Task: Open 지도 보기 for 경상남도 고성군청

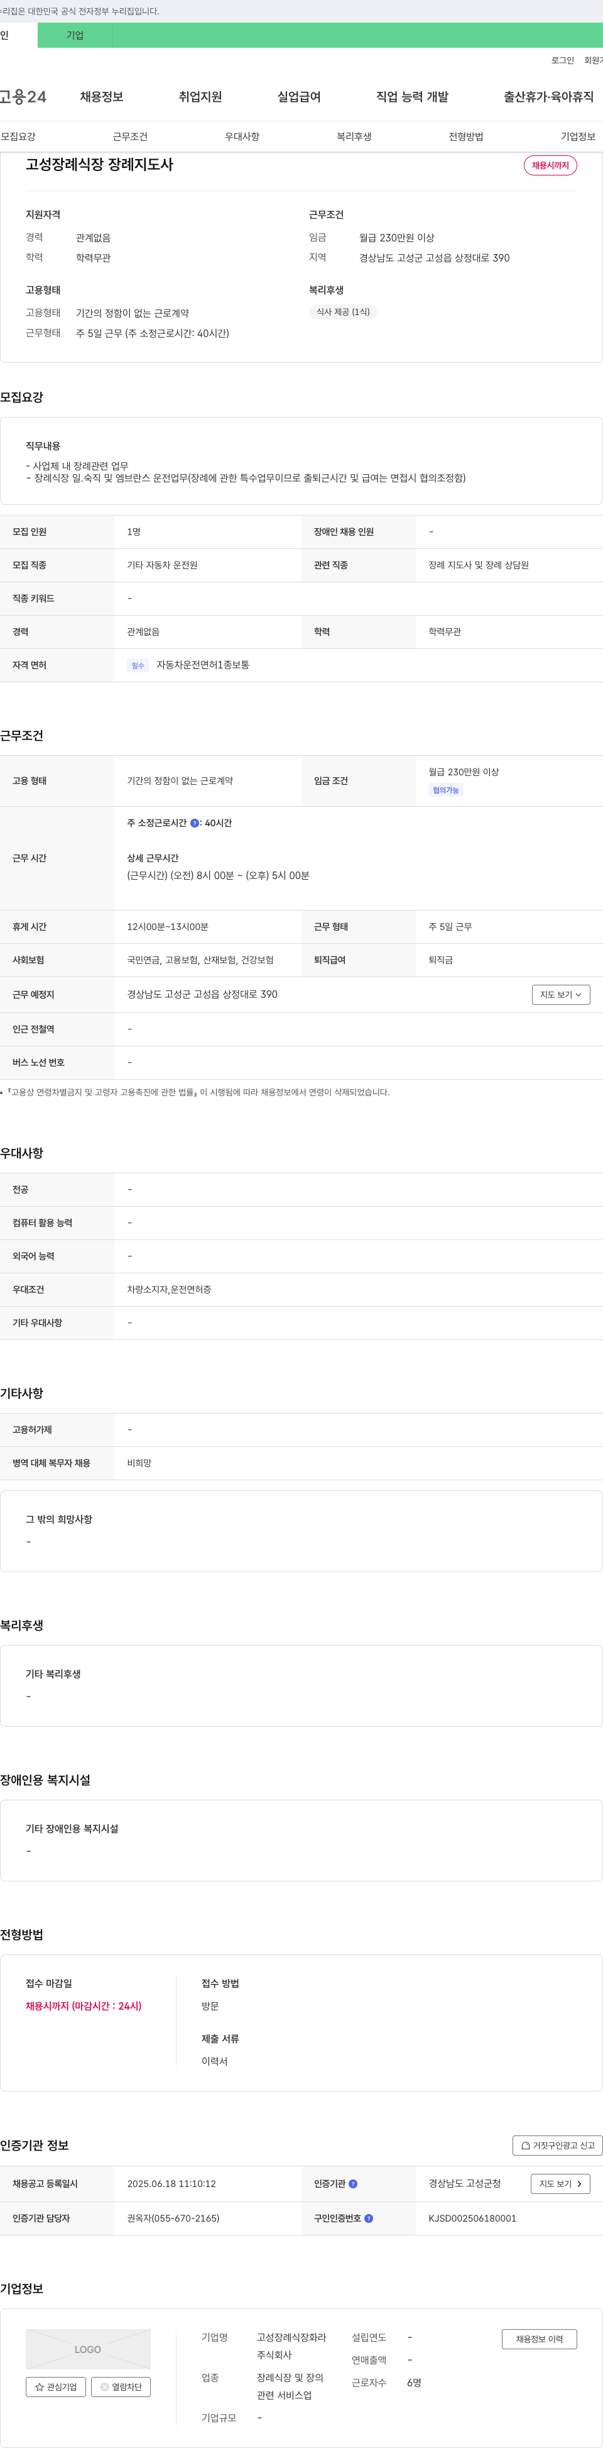Action: coord(560,2184)
